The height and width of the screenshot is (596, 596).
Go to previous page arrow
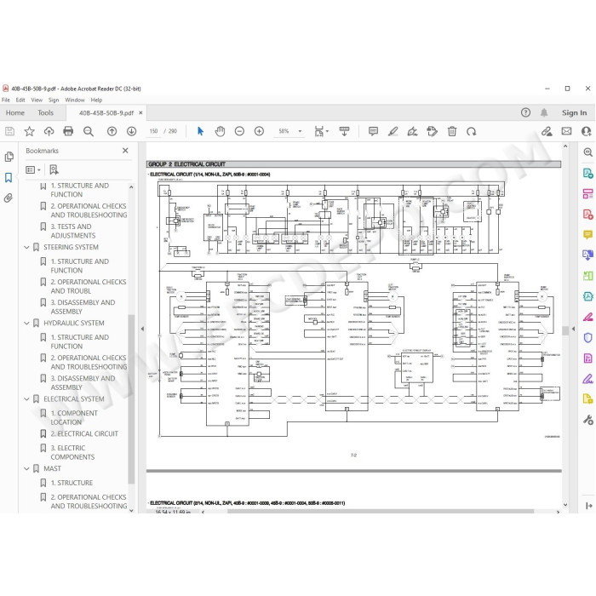(x=112, y=131)
